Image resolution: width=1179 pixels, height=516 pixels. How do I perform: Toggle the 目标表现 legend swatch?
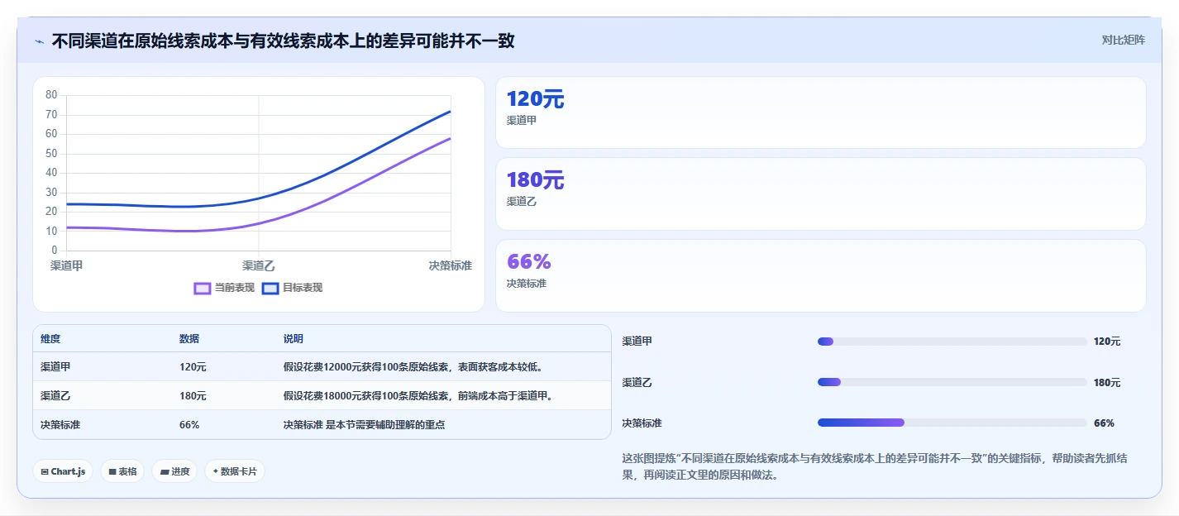pyautogui.click(x=270, y=288)
